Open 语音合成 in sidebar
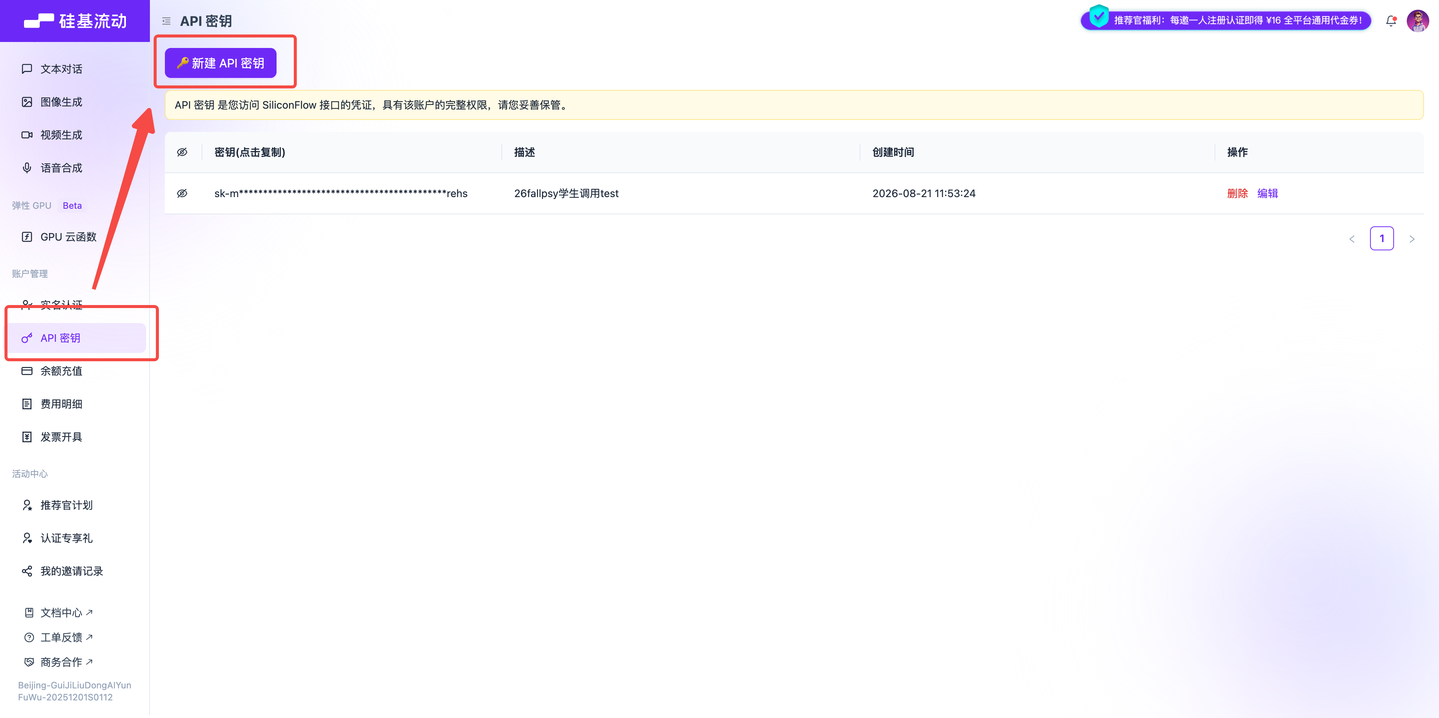1439x718 pixels. [61, 168]
